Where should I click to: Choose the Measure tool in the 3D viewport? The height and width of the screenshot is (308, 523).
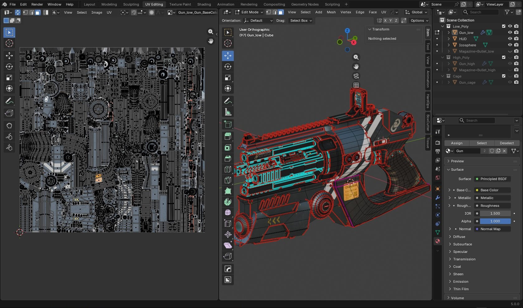[x=228, y=112]
